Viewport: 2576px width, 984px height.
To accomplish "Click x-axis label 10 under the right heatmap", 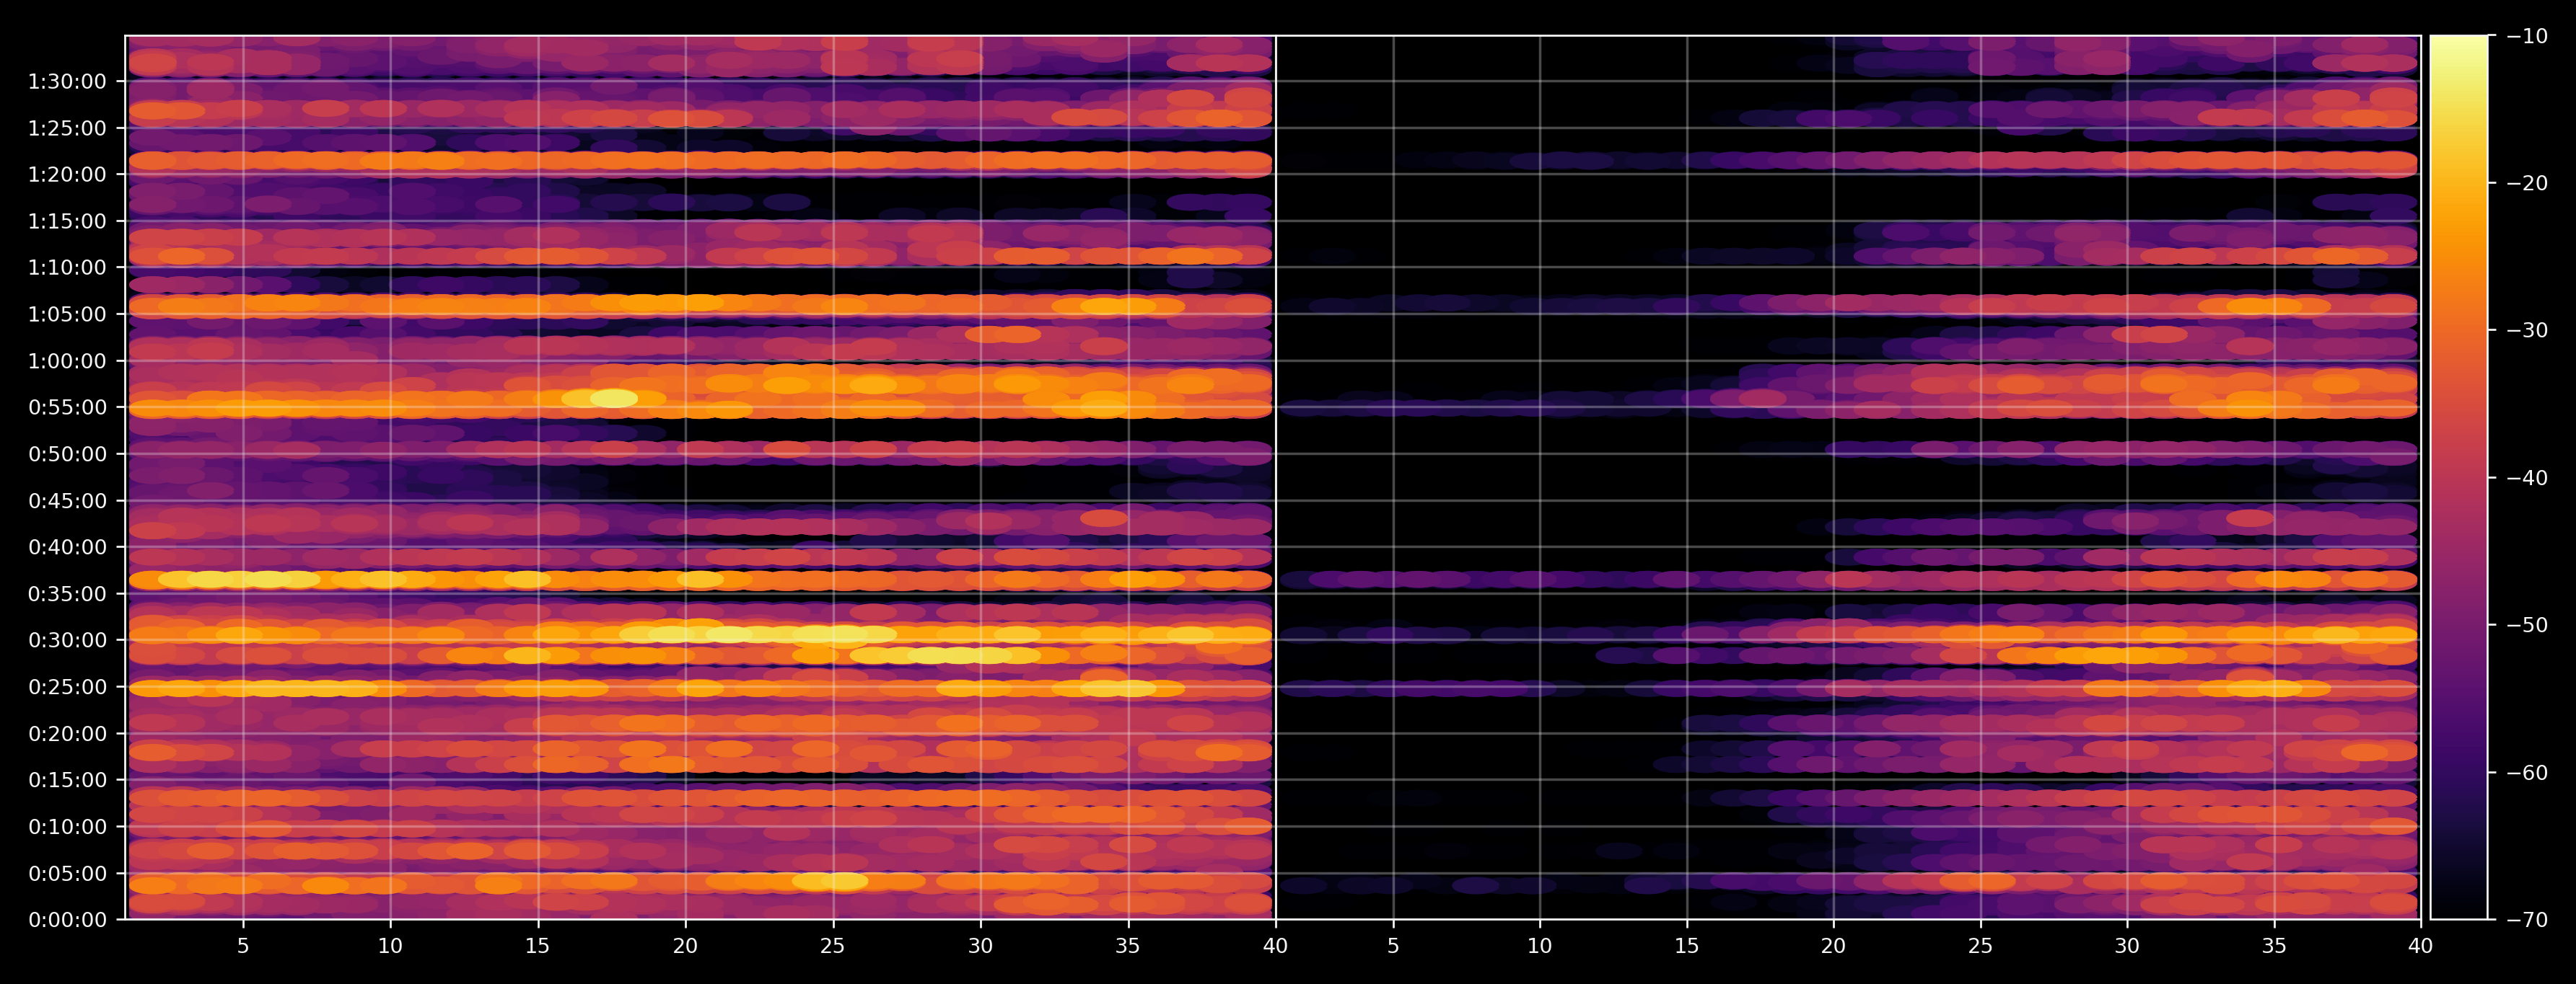I will tap(1540, 945).
